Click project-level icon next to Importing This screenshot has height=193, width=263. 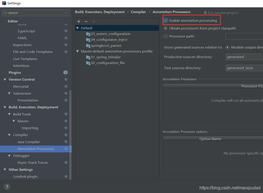point(66,128)
